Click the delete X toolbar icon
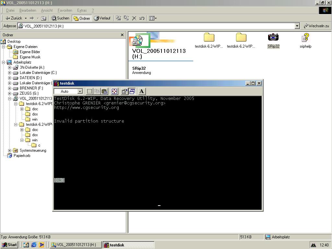The height and width of the screenshot is (249, 332). [134, 18]
